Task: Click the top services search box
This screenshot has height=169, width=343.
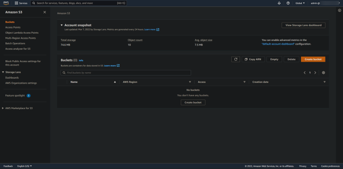Action: pos(78,3)
